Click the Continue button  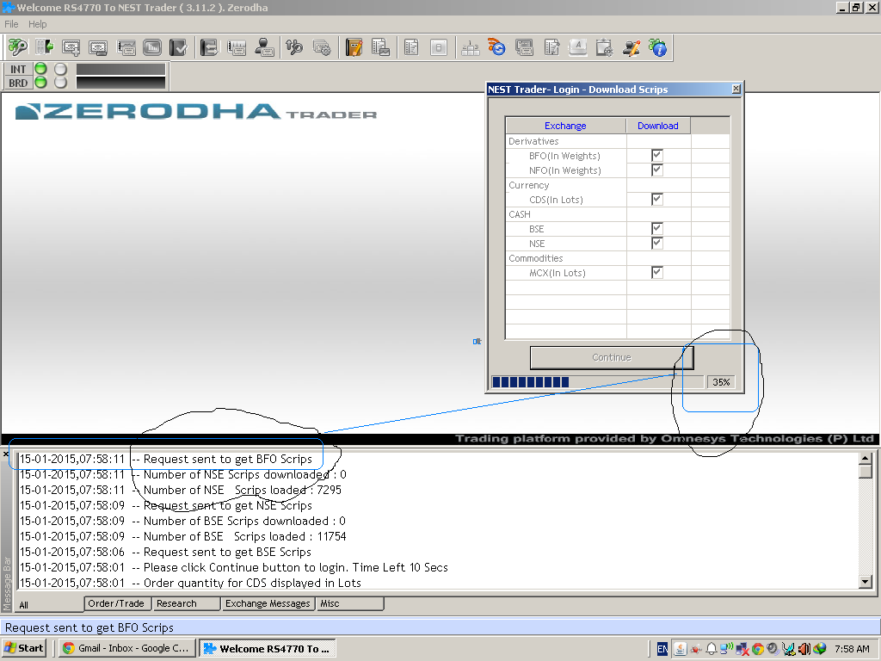point(612,357)
